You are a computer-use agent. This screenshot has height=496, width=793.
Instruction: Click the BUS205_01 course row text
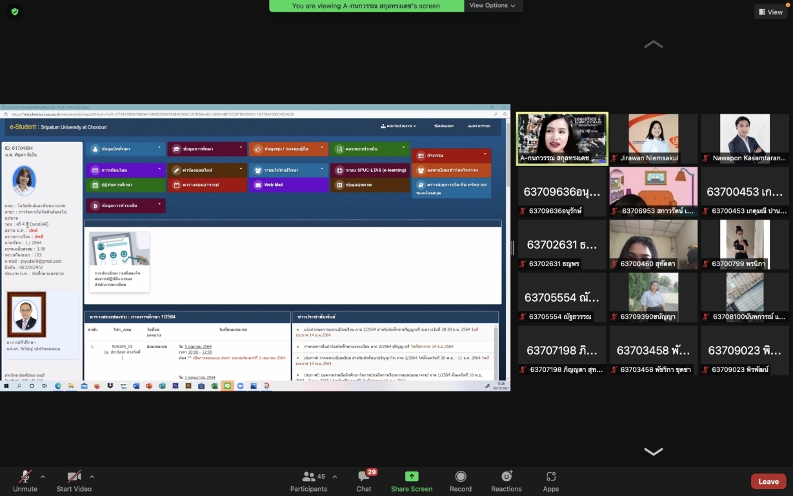[122, 346]
